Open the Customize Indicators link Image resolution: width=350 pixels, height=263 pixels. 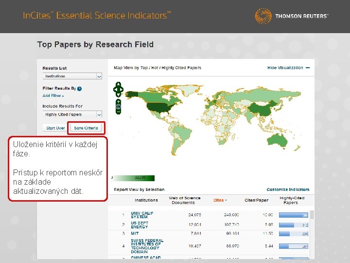click(x=288, y=189)
